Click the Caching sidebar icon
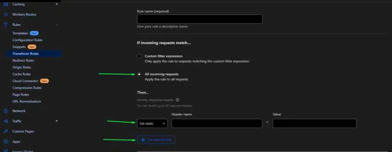This screenshot has width=392, height=152. click(6, 4)
